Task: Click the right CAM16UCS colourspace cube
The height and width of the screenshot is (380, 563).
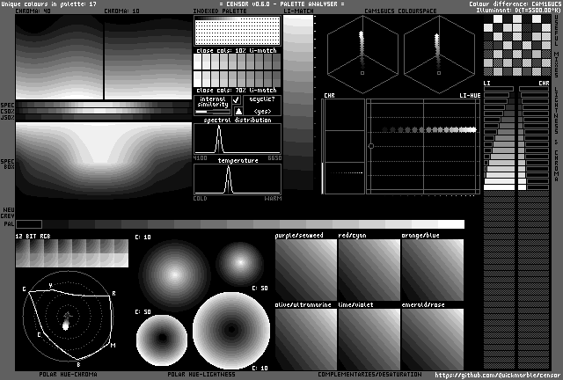Action: coord(439,54)
